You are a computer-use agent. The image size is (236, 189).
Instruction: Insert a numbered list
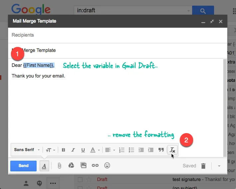(x=121, y=150)
